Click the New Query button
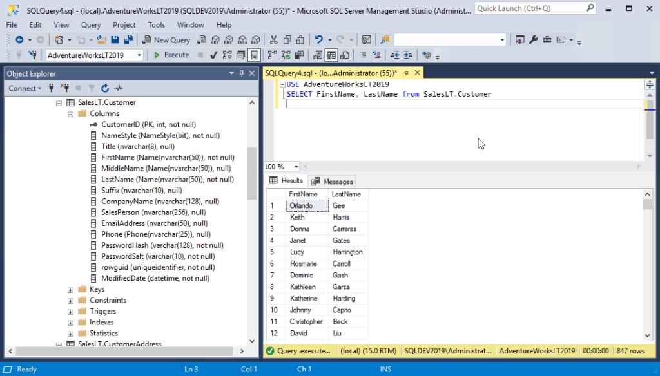 [x=166, y=40]
